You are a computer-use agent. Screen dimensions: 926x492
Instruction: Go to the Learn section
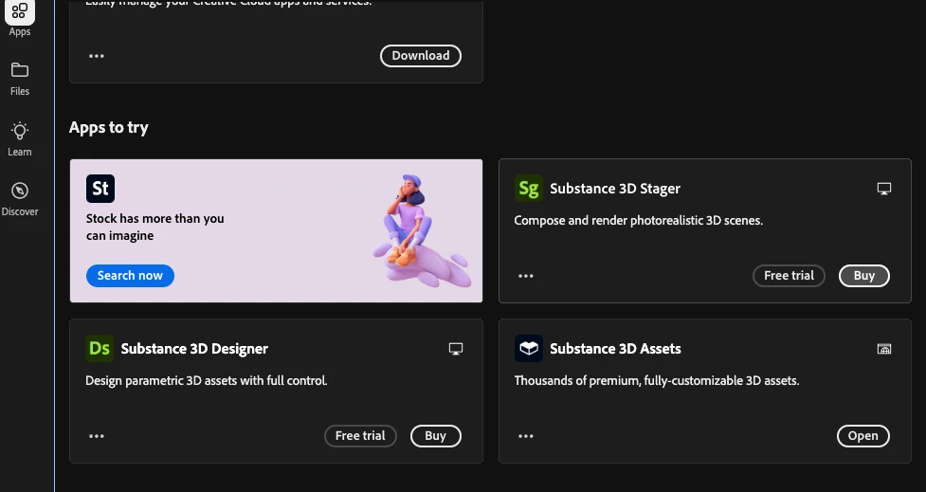(20, 139)
